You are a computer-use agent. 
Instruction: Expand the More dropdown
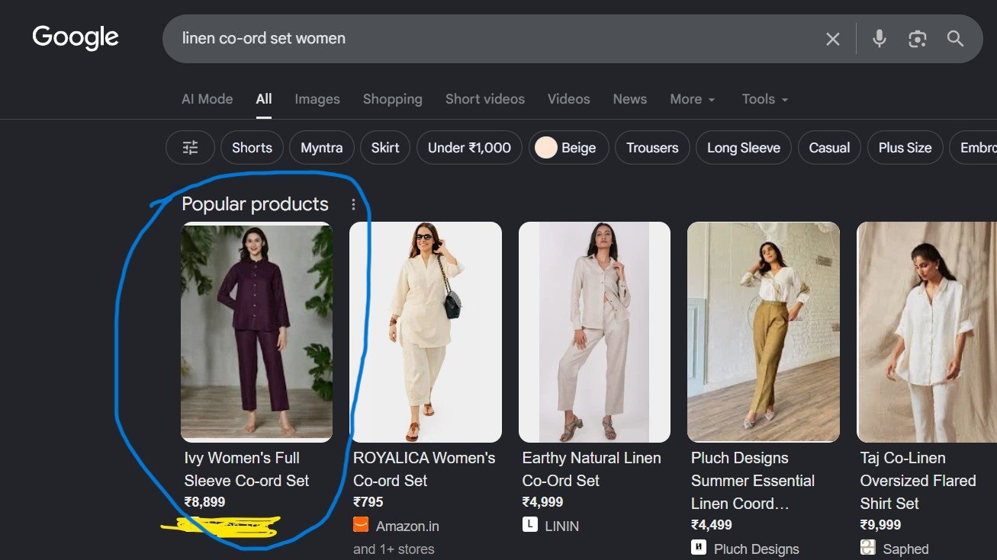click(693, 99)
